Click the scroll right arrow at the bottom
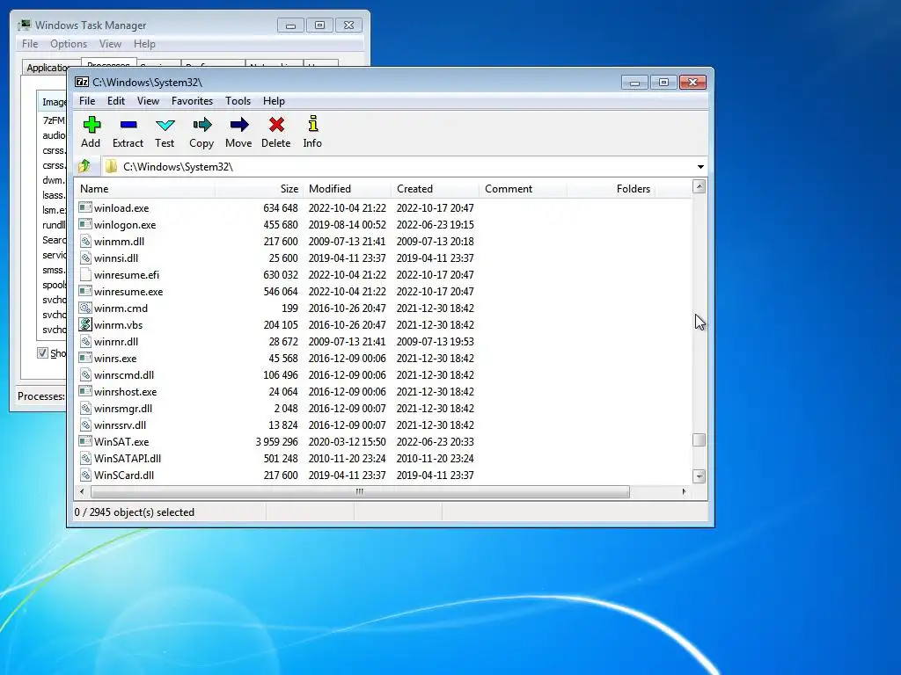This screenshot has height=675, width=901. pos(684,491)
